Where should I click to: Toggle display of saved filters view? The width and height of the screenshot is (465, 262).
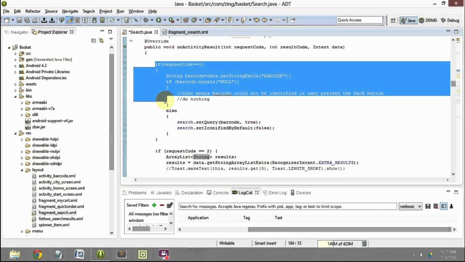point(444,206)
